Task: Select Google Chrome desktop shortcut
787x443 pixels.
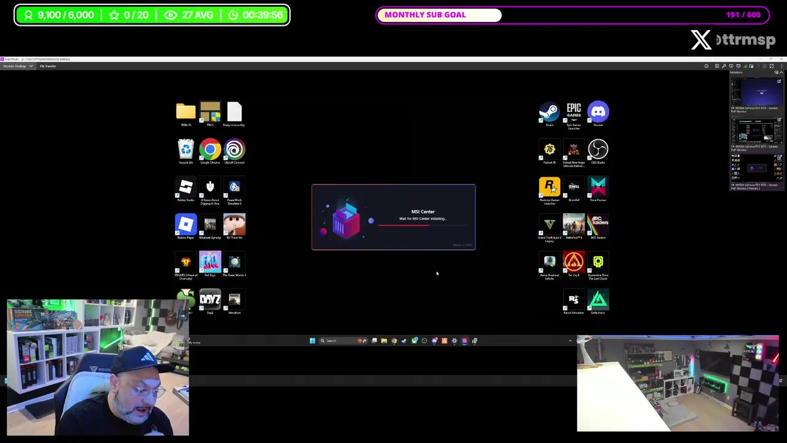Action: coord(210,152)
